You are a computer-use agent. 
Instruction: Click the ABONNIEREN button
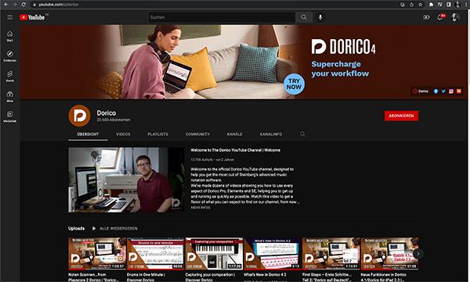(401, 116)
